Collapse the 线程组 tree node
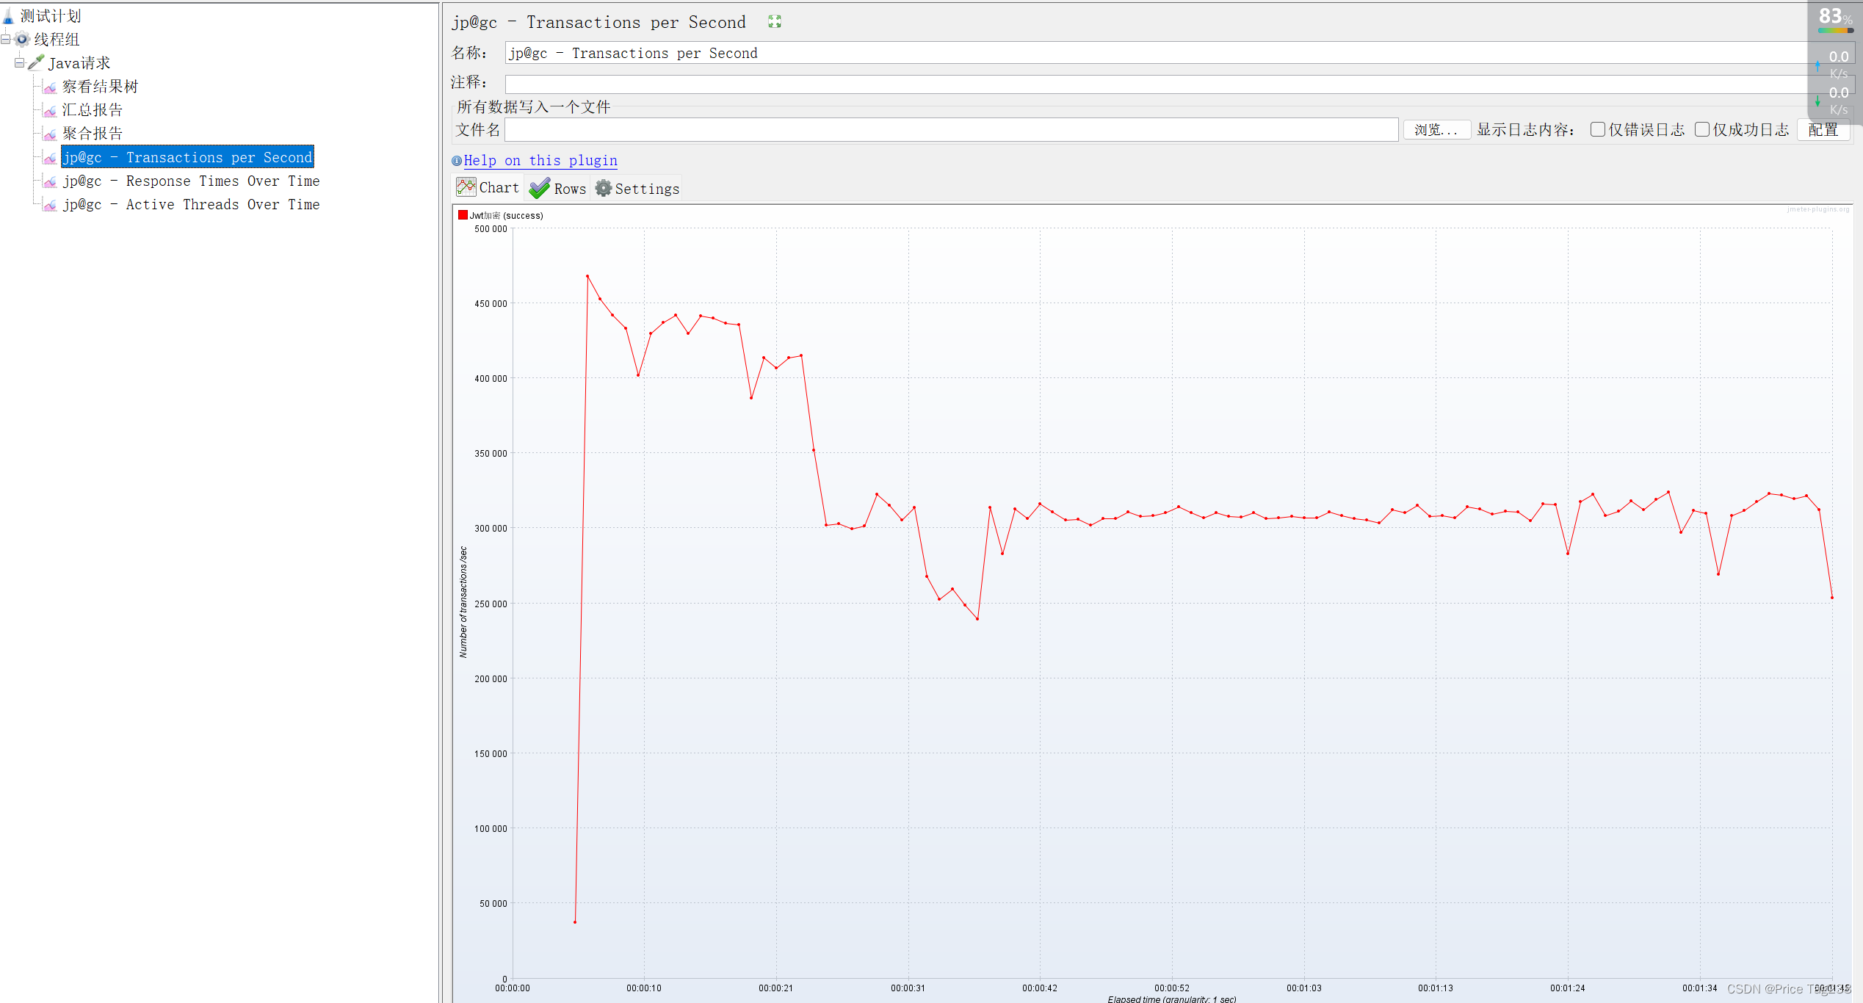 click(6, 39)
